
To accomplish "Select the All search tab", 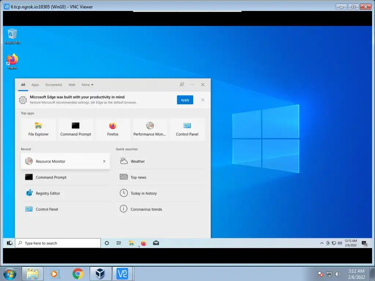I will [x=23, y=85].
